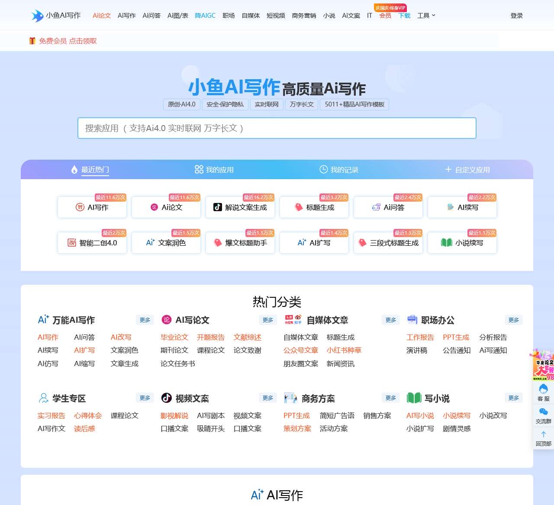This screenshot has height=505, width=554.
Task: Click 免费会员 点击领取 promo link
Action: 68,41
